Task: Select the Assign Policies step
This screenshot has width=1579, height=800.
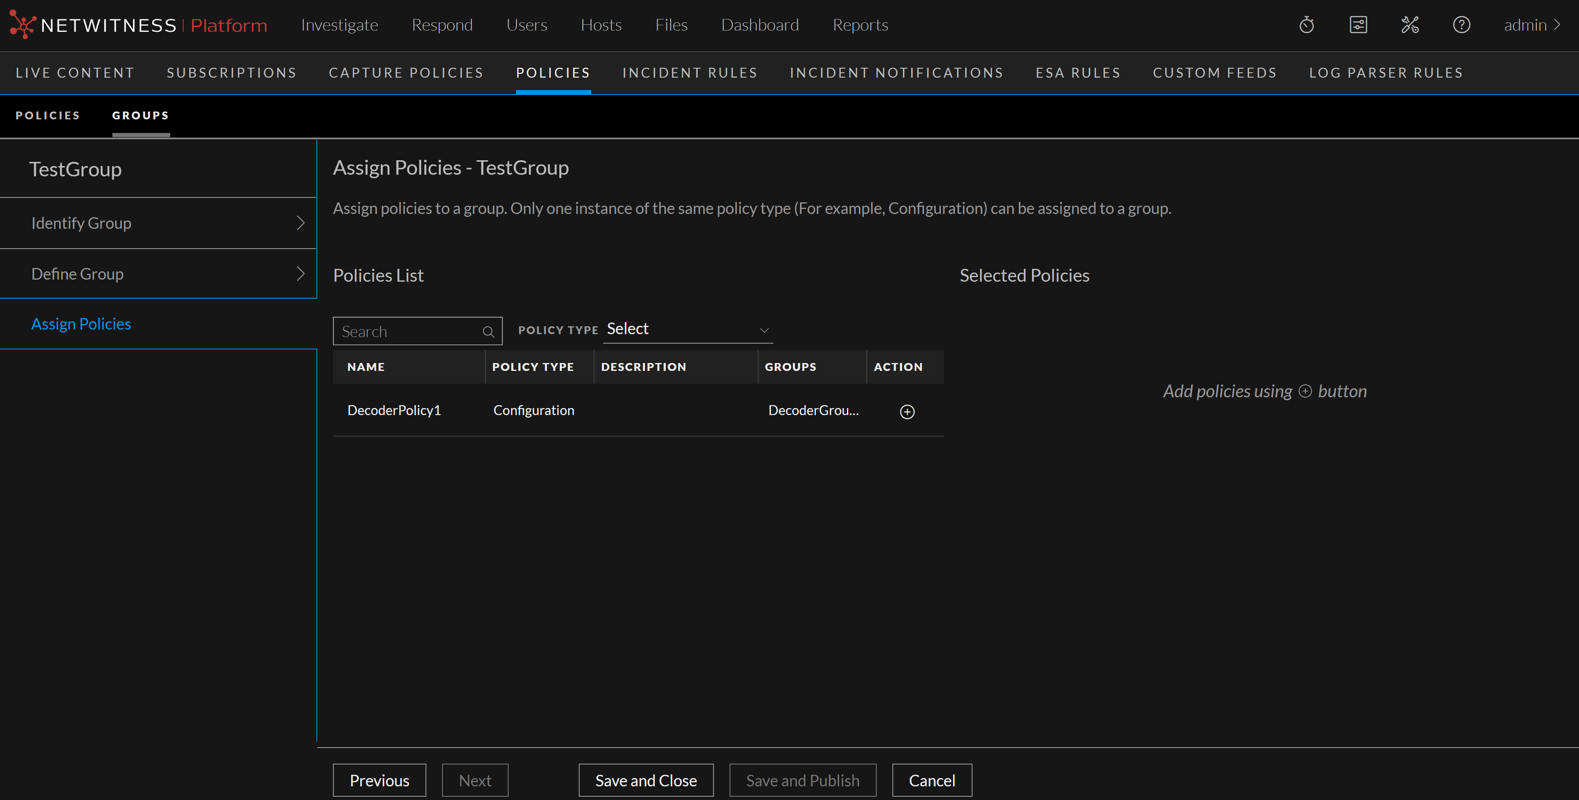Action: (81, 324)
